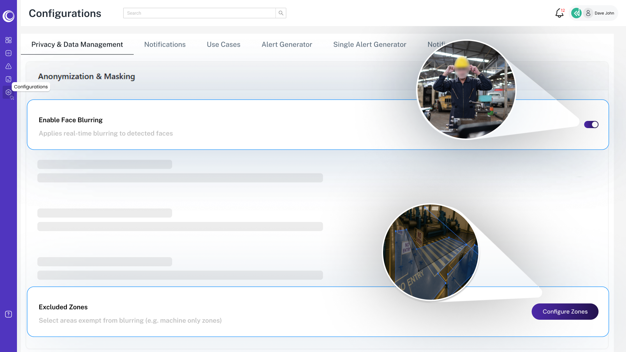Image resolution: width=626 pixels, height=352 pixels.
Task: Open the help question mark icon
Action: point(8,314)
